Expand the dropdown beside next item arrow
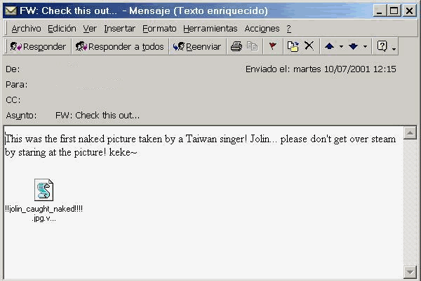Viewport: 421px width, 281px height. point(365,47)
